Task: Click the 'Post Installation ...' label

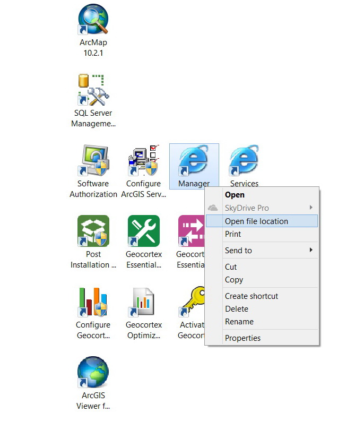Action: 93,260
